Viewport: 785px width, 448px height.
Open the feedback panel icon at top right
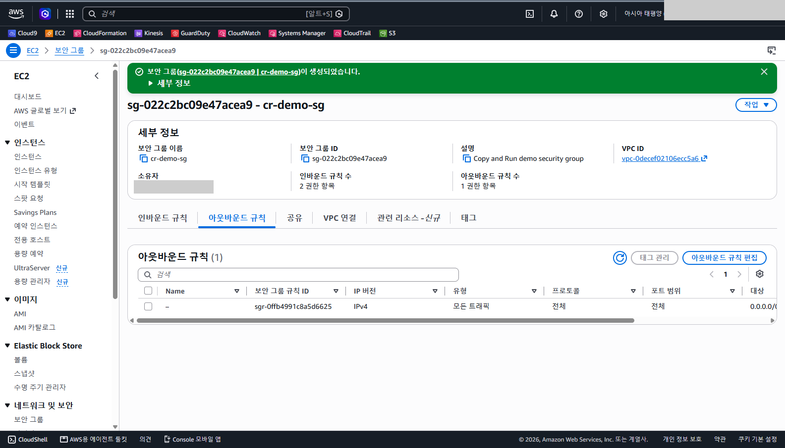772,50
